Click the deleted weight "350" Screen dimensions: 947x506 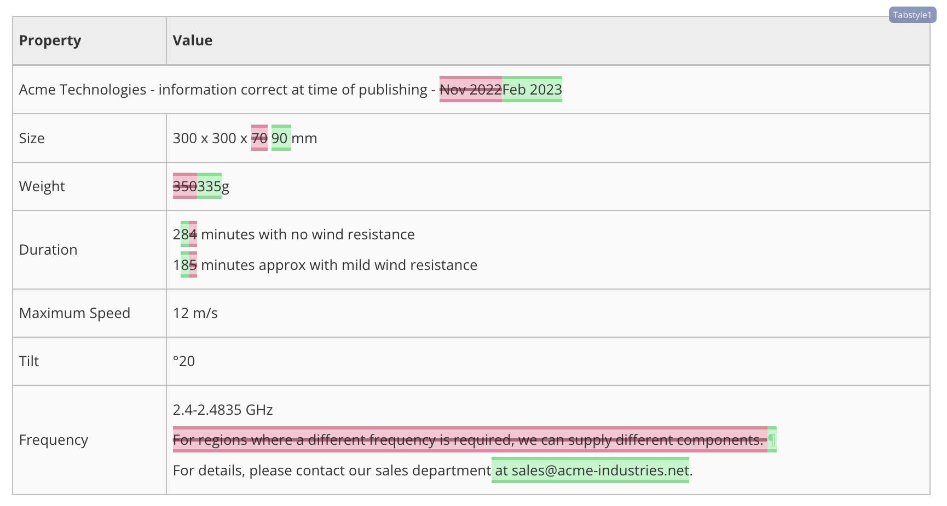(x=184, y=186)
